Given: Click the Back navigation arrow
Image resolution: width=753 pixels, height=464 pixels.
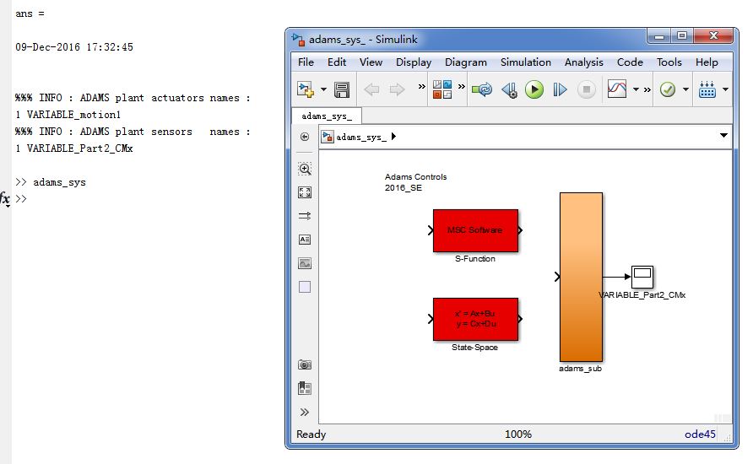Looking at the screenshot, I should pos(371,89).
